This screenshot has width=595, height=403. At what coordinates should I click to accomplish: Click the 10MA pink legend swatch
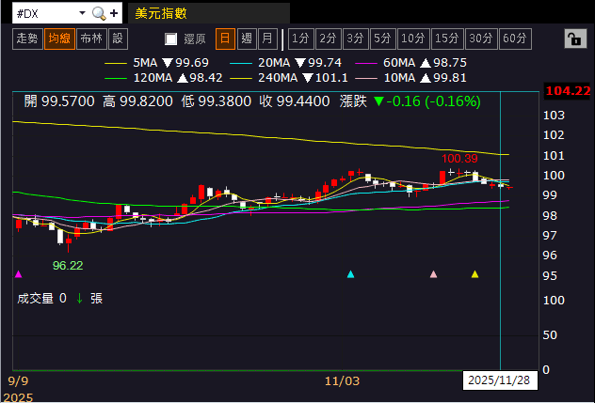[366, 78]
